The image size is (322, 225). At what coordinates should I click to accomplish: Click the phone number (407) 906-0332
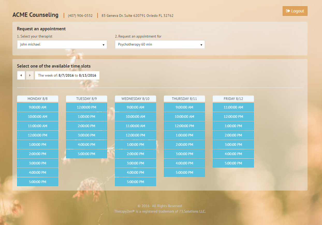[x=80, y=16]
